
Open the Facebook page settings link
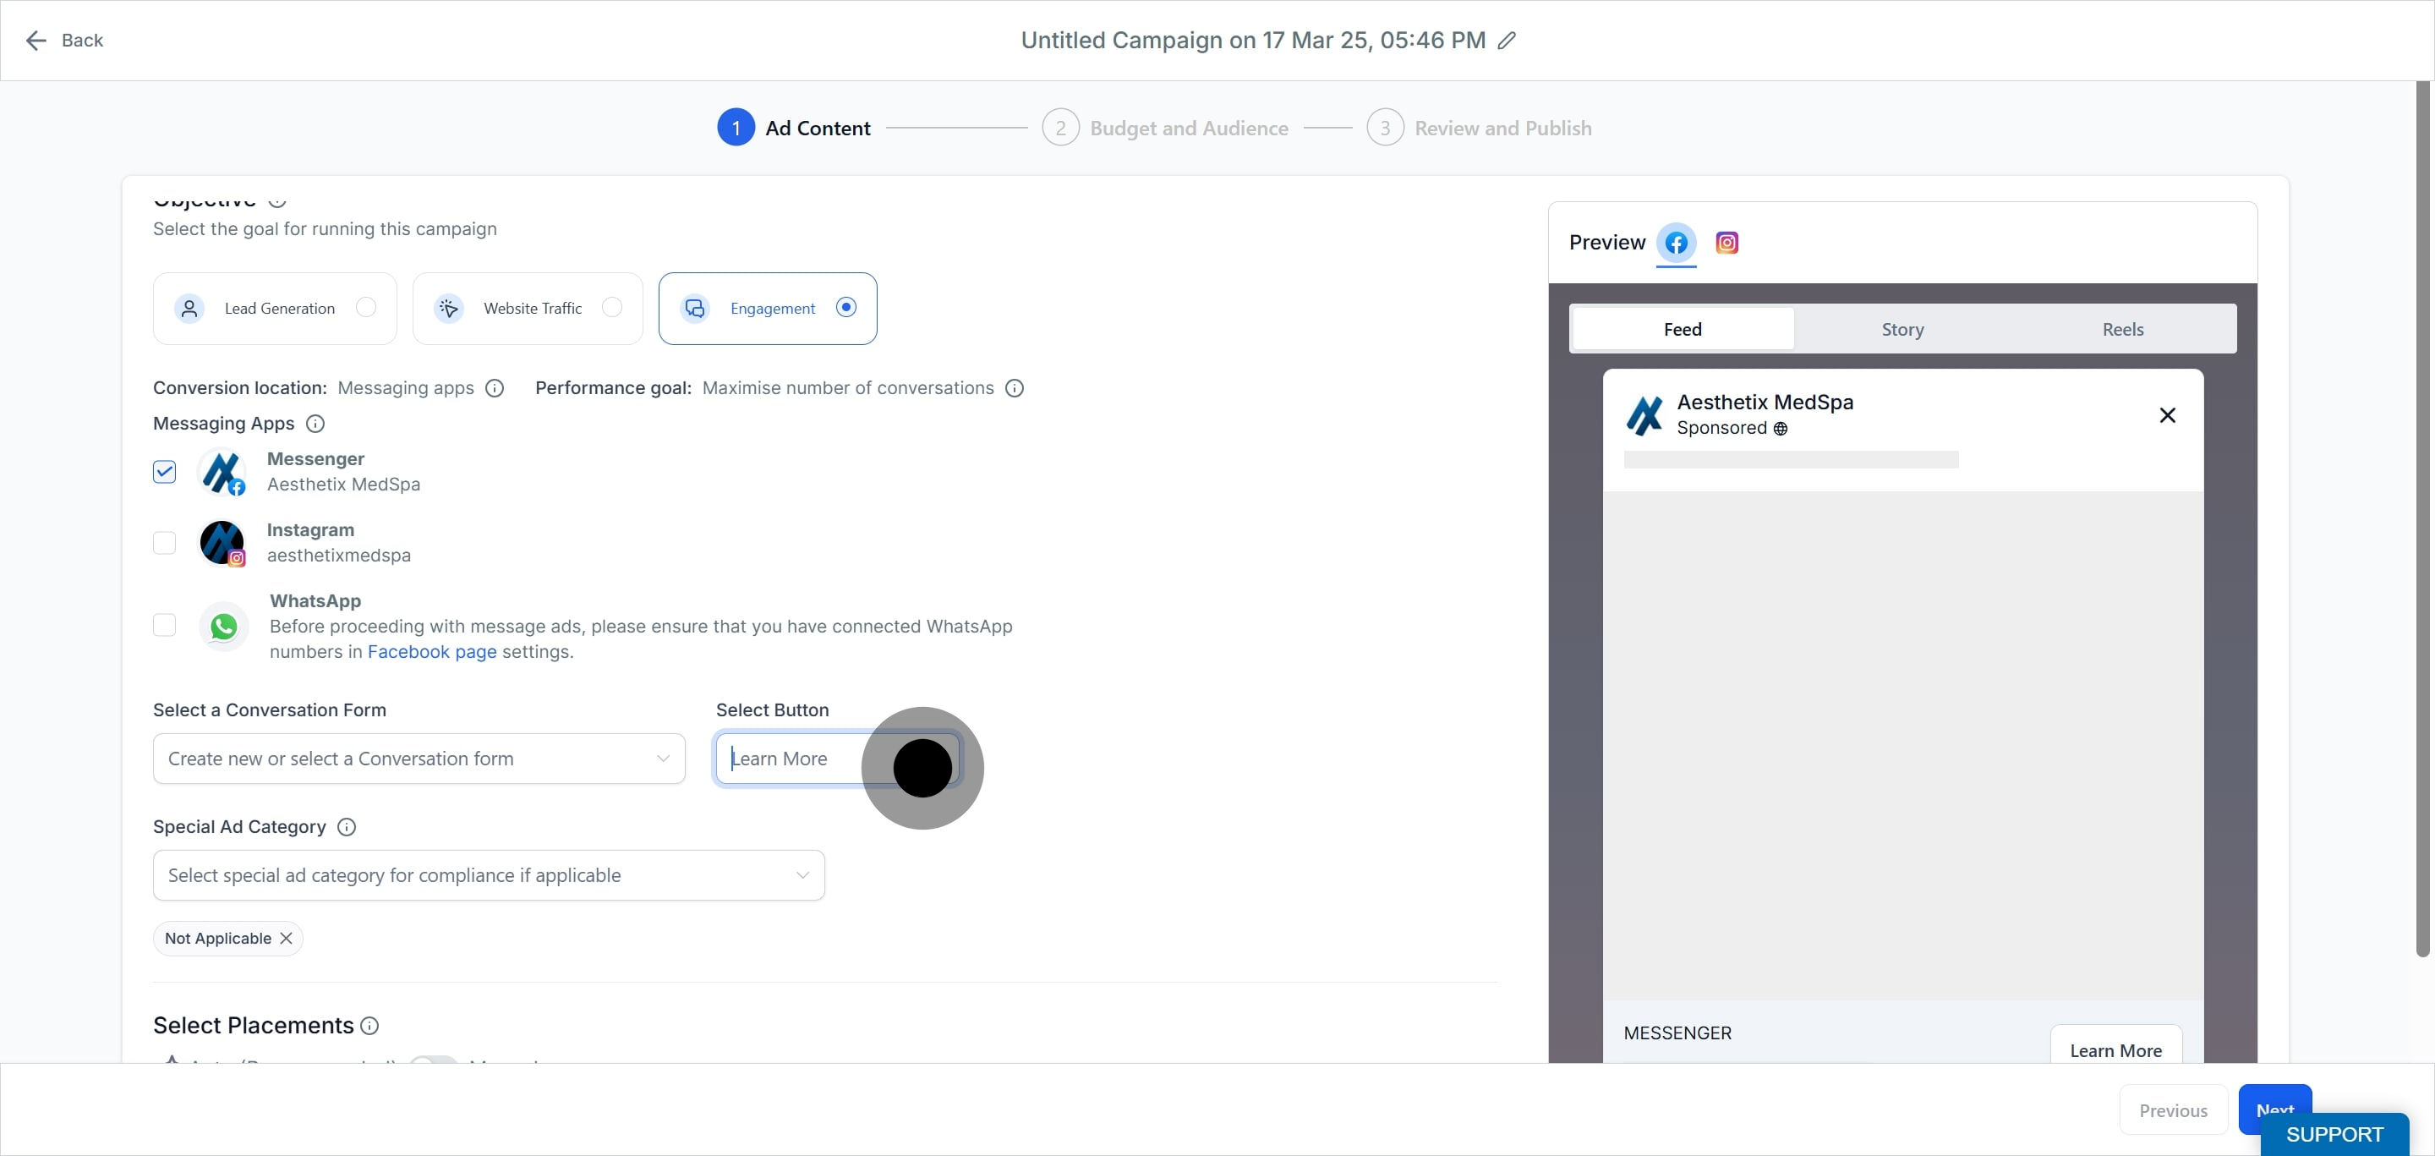[x=432, y=652]
